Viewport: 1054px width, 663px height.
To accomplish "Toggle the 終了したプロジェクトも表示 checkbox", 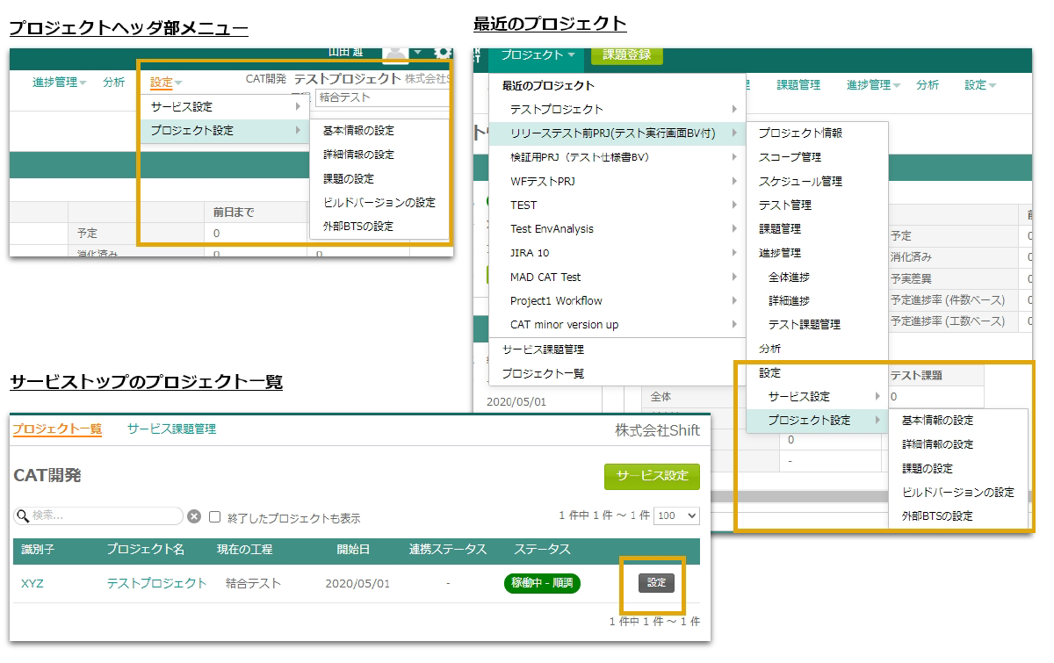I will tap(215, 517).
